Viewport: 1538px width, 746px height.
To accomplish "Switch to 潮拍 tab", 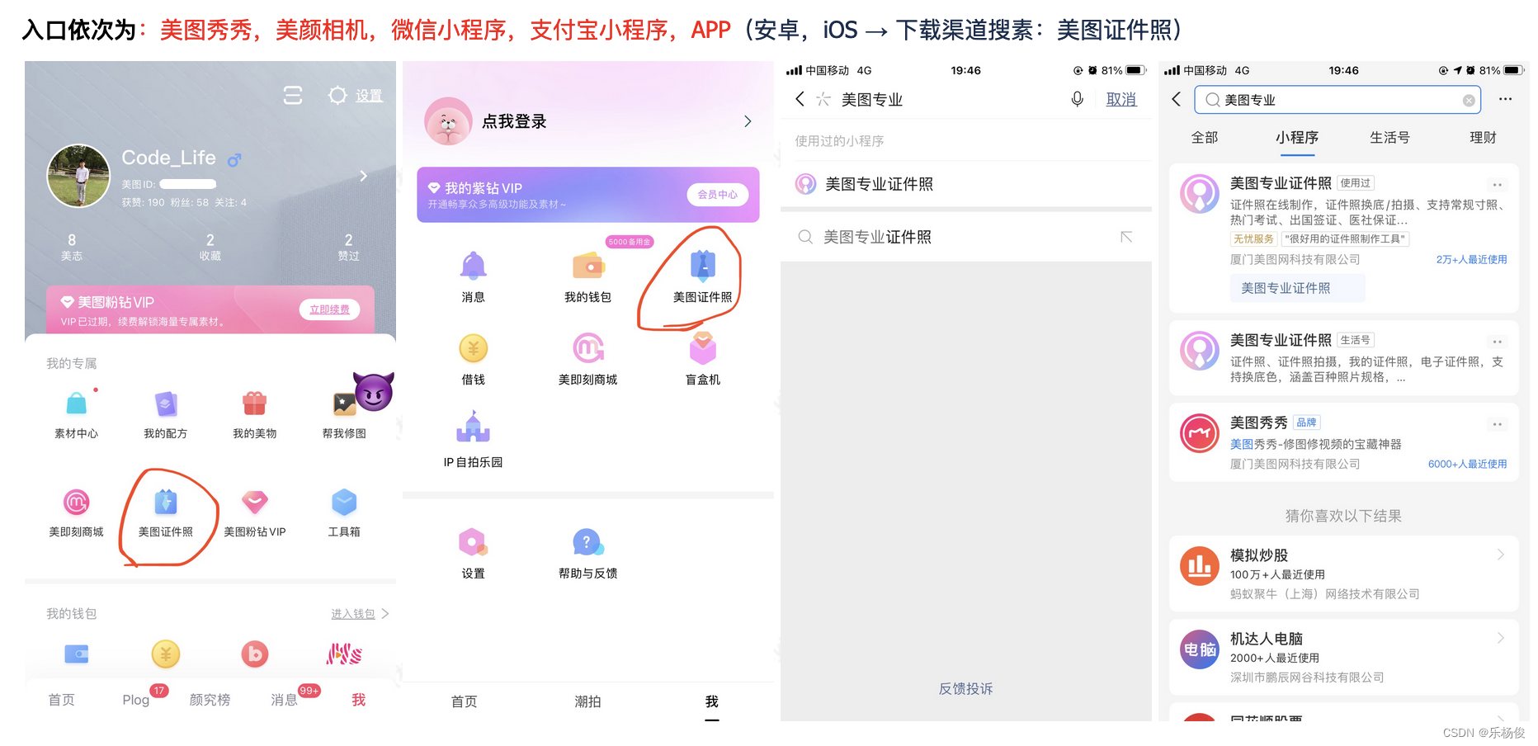I will tap(587, 701).
